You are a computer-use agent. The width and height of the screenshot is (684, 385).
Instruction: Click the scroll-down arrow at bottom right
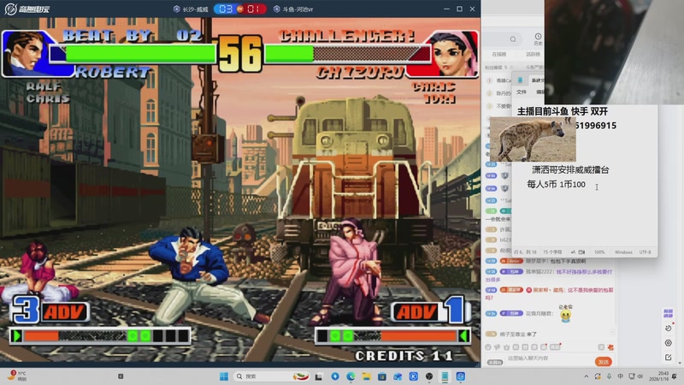681,363
